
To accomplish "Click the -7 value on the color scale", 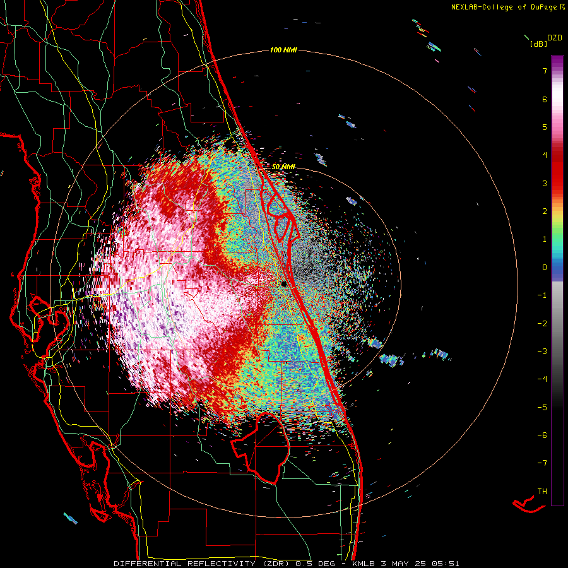I will (x=542, y=463).
